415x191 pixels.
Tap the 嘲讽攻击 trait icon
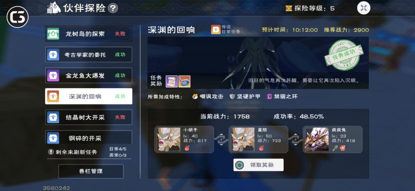pyautogui.click(x=195, y=97)
